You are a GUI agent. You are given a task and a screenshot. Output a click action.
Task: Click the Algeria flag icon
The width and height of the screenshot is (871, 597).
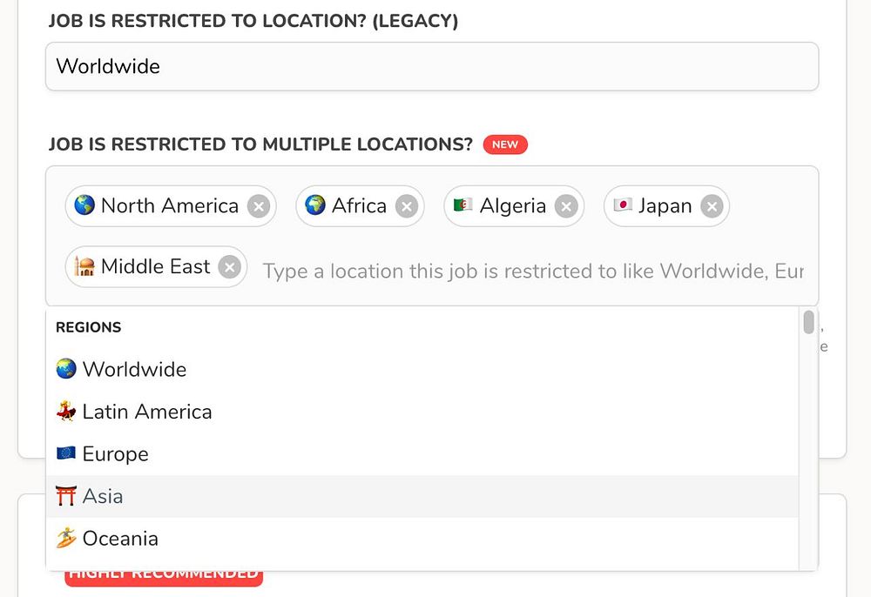coord(463,205)
